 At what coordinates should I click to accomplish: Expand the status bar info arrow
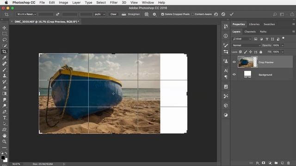point(64,164)
